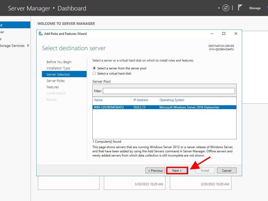Go to Before You Begin step
This screenshot has width=268, height=201.
point(59,62)
